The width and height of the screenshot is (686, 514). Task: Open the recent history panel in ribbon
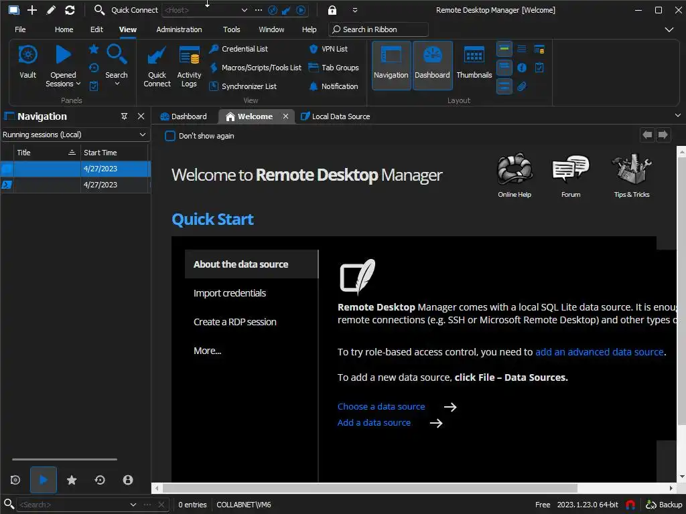tap(94, 68)
